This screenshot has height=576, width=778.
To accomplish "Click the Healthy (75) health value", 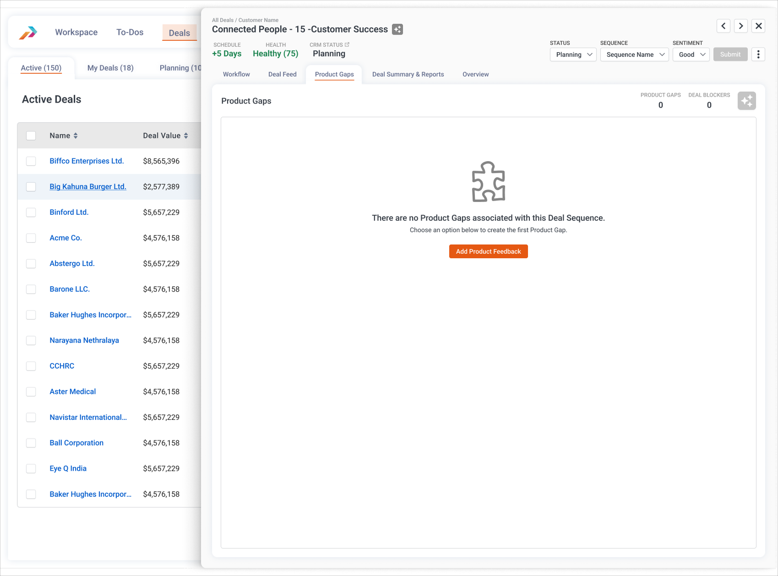I will 276,54.
